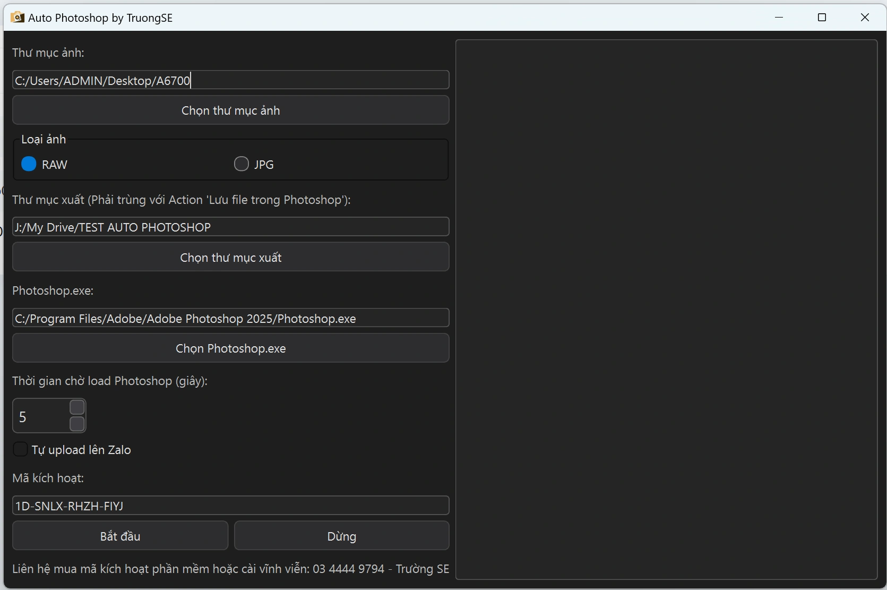Select the RAW image type option
The width and height of the screenshot is (887, 590).
[29, 164]
